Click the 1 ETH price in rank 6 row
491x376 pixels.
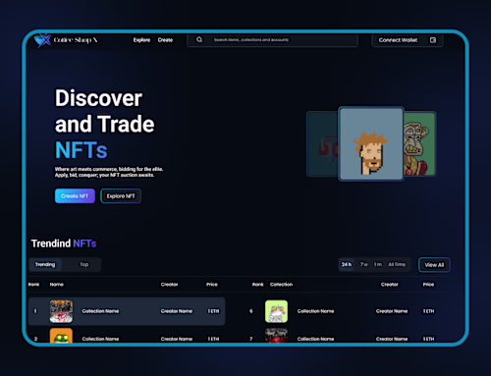pos(428,311)
